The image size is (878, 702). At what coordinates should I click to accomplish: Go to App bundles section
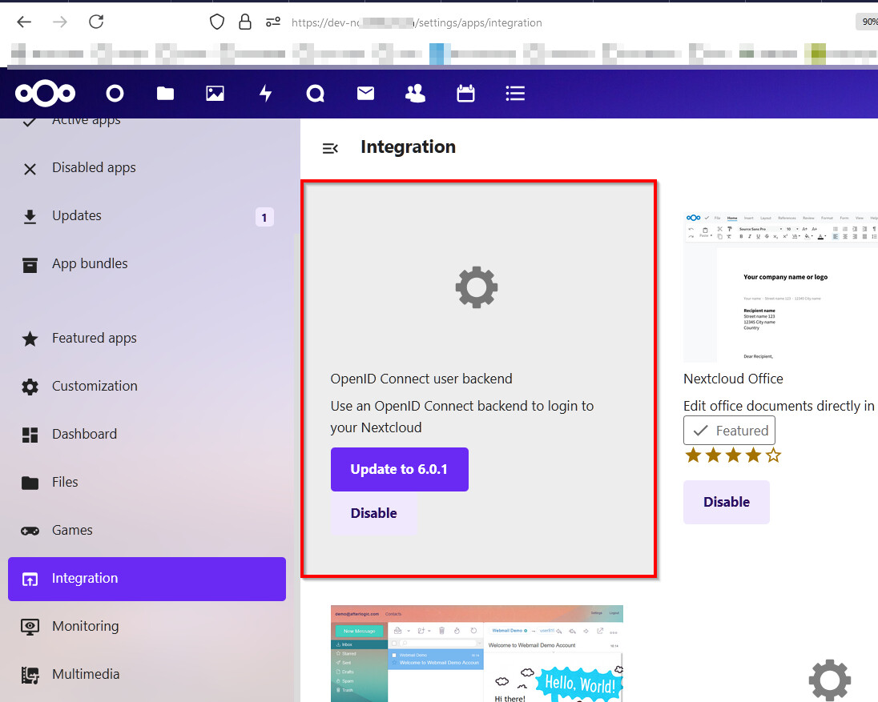[x=90, y=263]
